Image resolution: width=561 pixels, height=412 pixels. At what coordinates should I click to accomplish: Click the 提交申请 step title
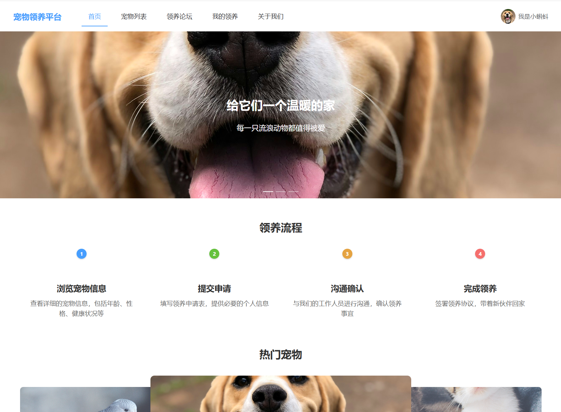[214, 288]
